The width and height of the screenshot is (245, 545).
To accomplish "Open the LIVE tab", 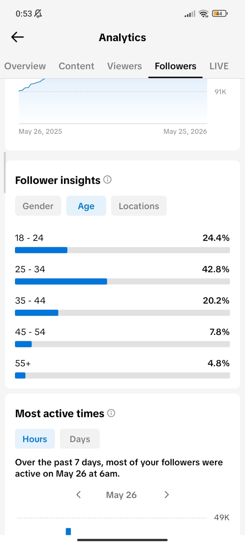I will point(219,66).
